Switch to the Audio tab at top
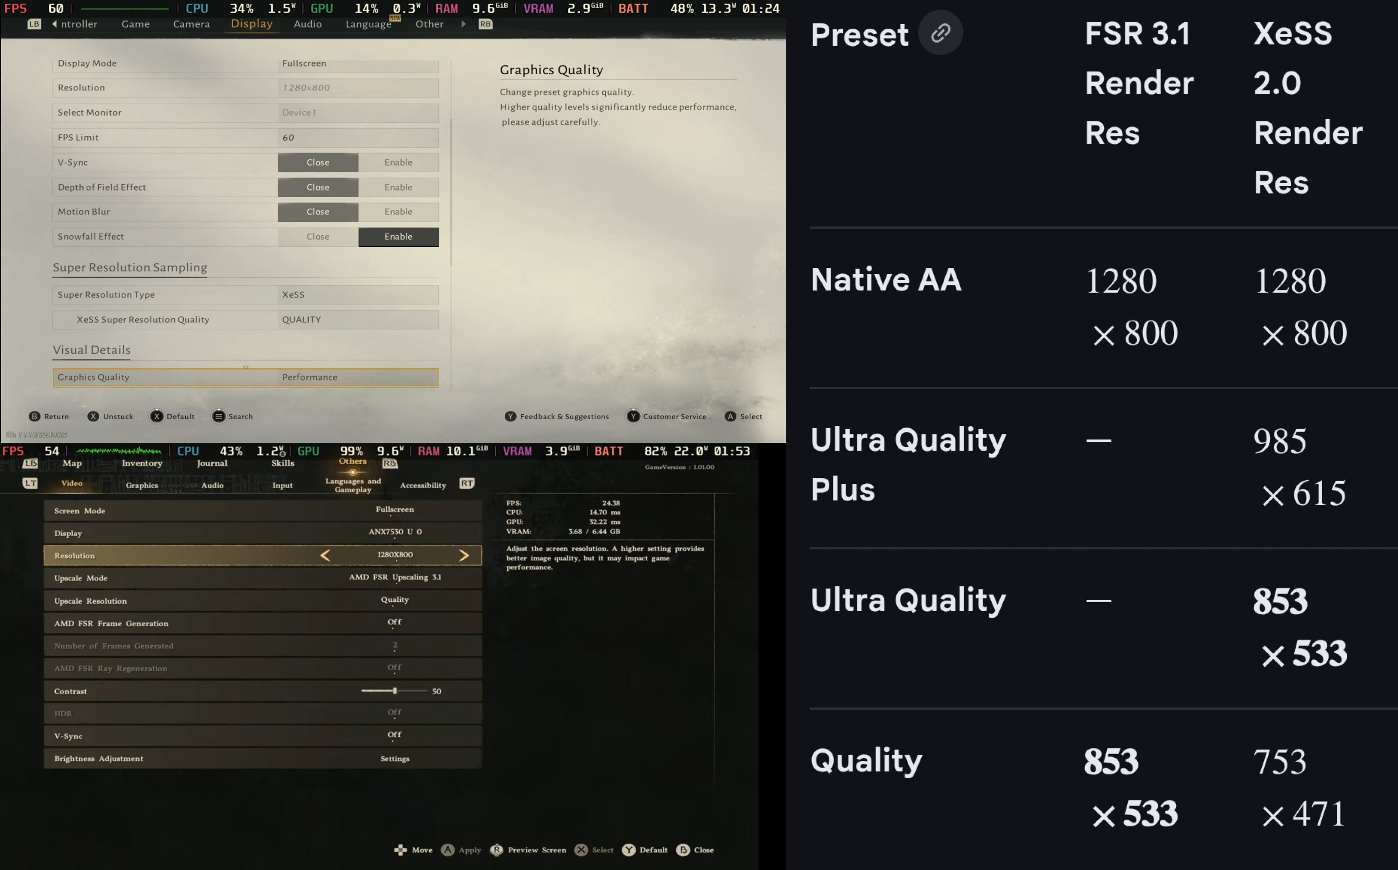The height and width of the screenshot is (870, 1398). [307, 24]
